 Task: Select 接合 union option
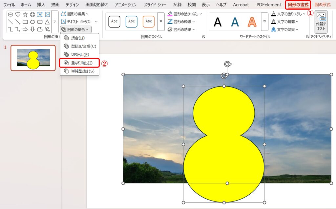pyautogui.click(x=77, y=38)
